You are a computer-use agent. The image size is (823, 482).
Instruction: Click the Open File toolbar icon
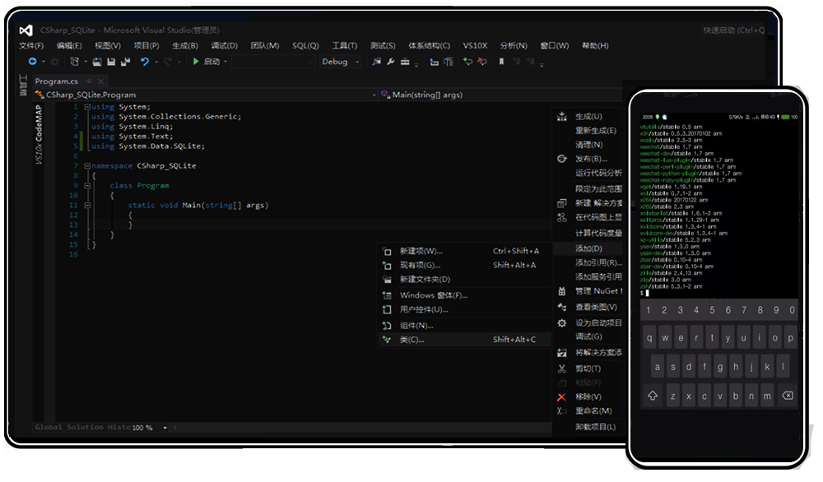(97, 62)
